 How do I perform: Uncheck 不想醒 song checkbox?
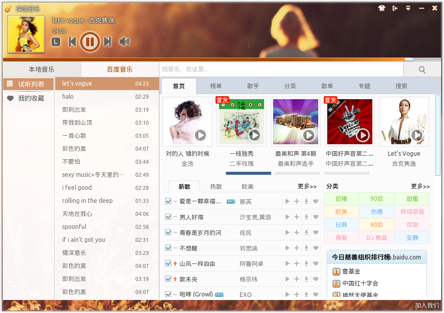168,248
